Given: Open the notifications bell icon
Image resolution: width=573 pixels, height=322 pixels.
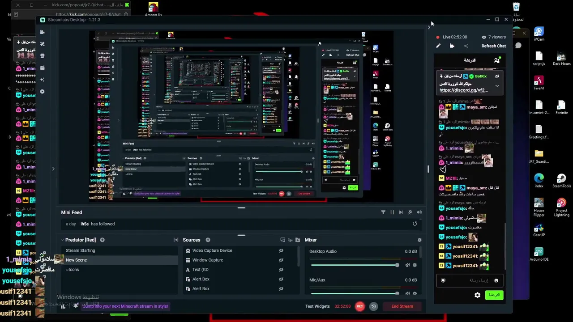Looking at the screenshot, I should 76,306.
